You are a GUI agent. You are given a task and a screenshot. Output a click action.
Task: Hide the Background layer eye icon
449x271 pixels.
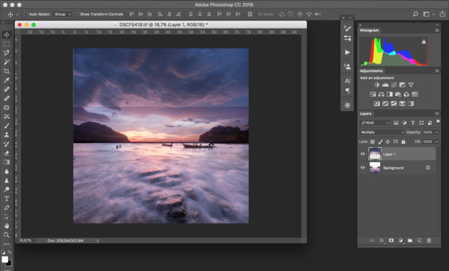click(x=363, y=168)
